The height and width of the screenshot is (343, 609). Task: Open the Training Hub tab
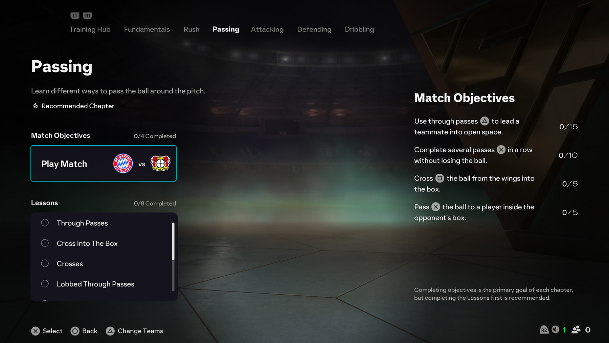[x=90, y=29]
